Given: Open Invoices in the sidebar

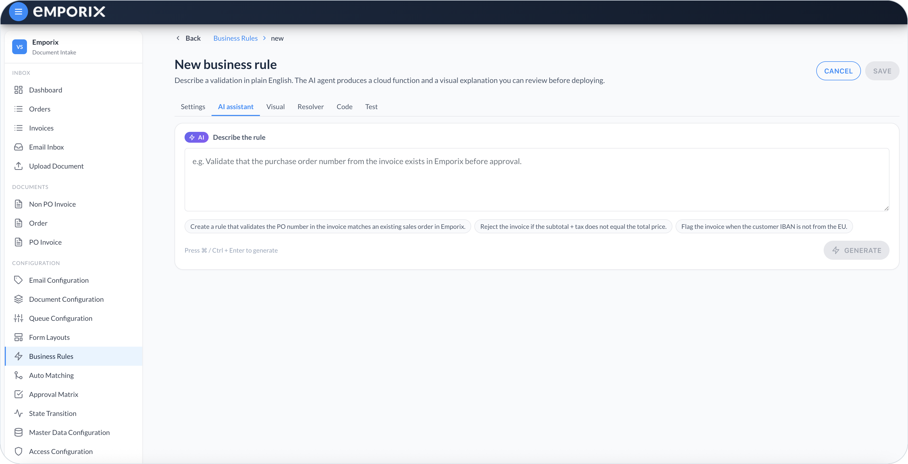Looking at the screenshot, I should (x=73, y=128).
